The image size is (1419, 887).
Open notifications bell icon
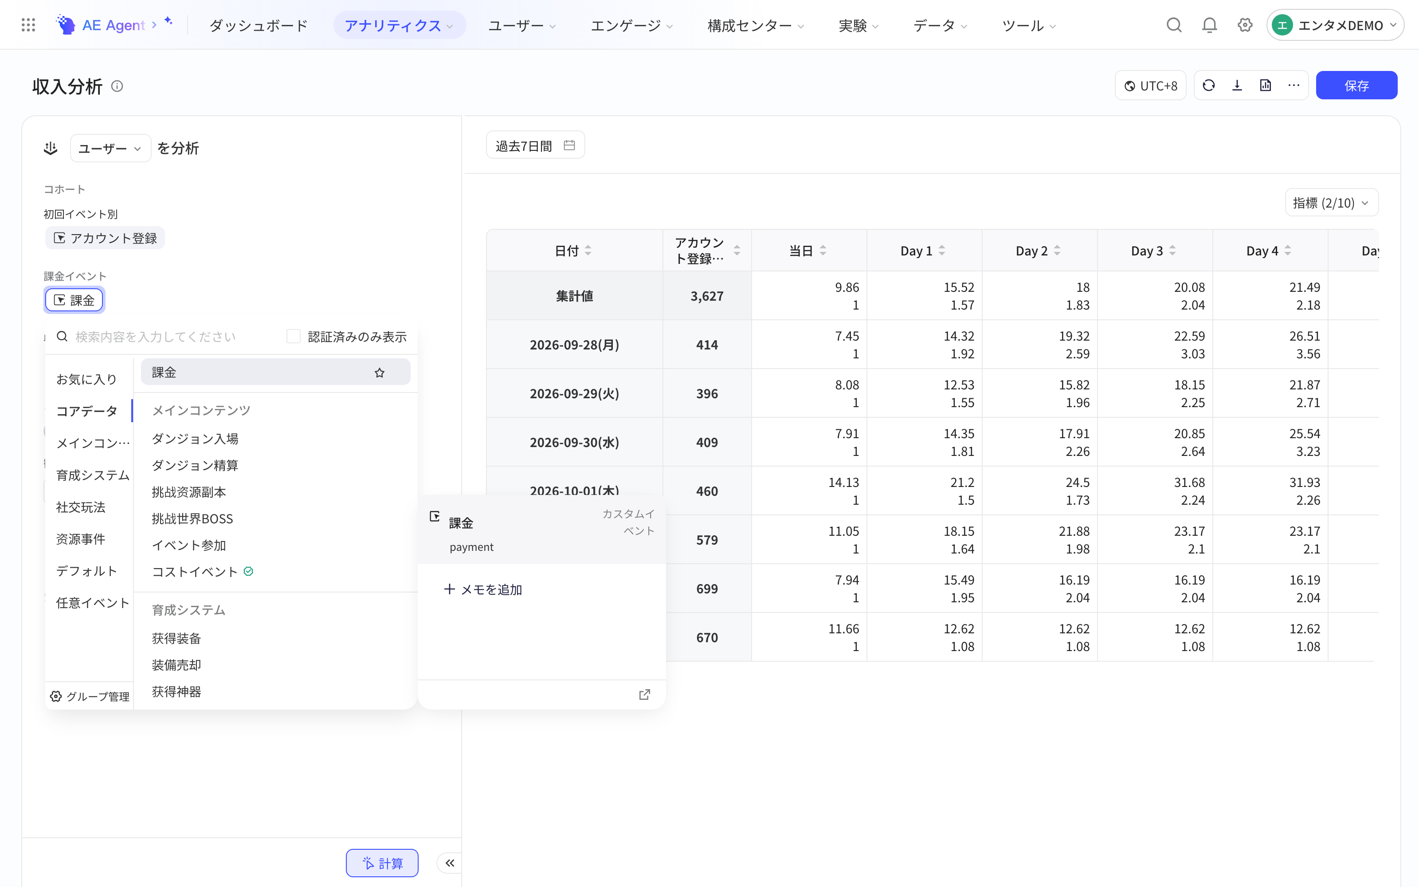pos(1210,25)
